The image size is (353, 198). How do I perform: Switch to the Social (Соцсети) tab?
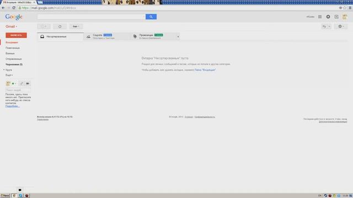click(x=107, y=36)
